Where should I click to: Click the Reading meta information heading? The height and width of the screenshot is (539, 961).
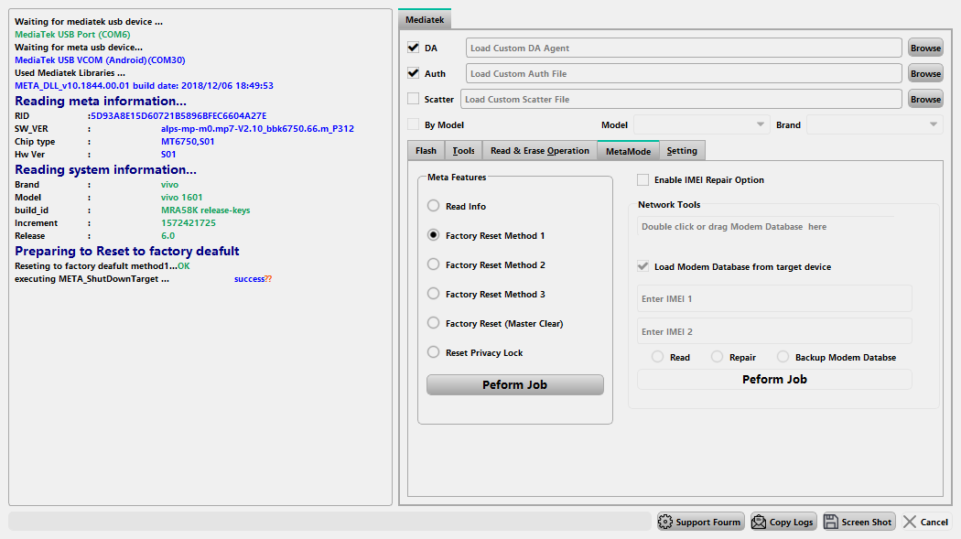pyautogui.click(x=101, y=101)
